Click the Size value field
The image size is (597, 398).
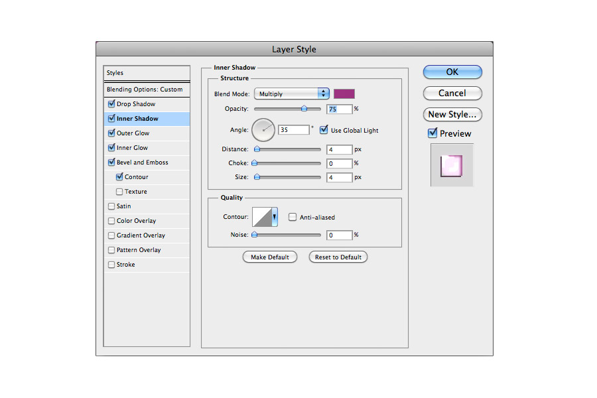(x=339, y=178)
